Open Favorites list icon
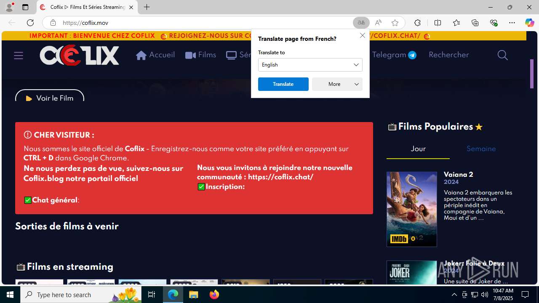The height and width of the screenshot is (303, 539). 456,23
